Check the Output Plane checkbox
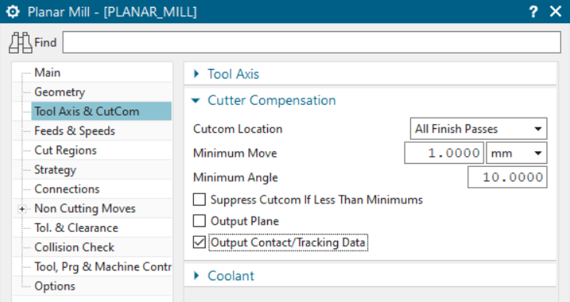 coord(199,221)
